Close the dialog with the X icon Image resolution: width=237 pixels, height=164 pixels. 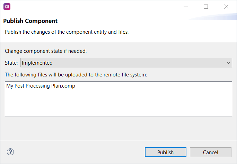[x=226, y=6]
